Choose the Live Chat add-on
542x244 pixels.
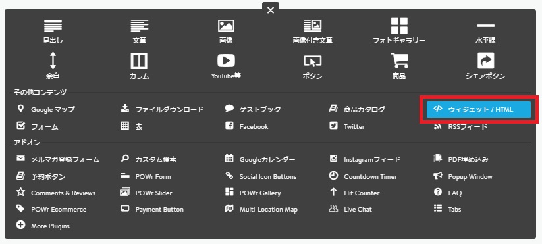(x=350, y=209)
